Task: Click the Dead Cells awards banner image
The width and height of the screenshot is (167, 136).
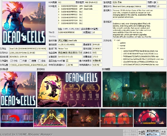Action: coord(69,89)
